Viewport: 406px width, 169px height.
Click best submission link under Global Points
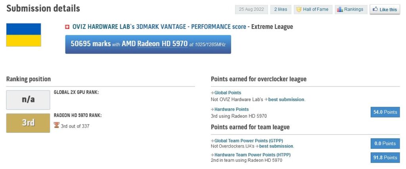tap(286, 100)
